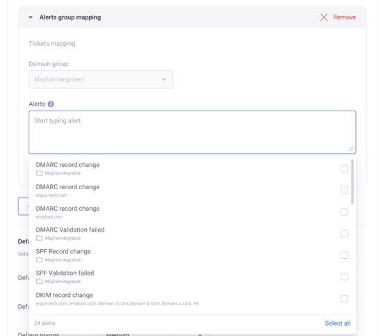Click the red X remove icon
This screenshot has height=336, width=383.
tap(324, 17)
